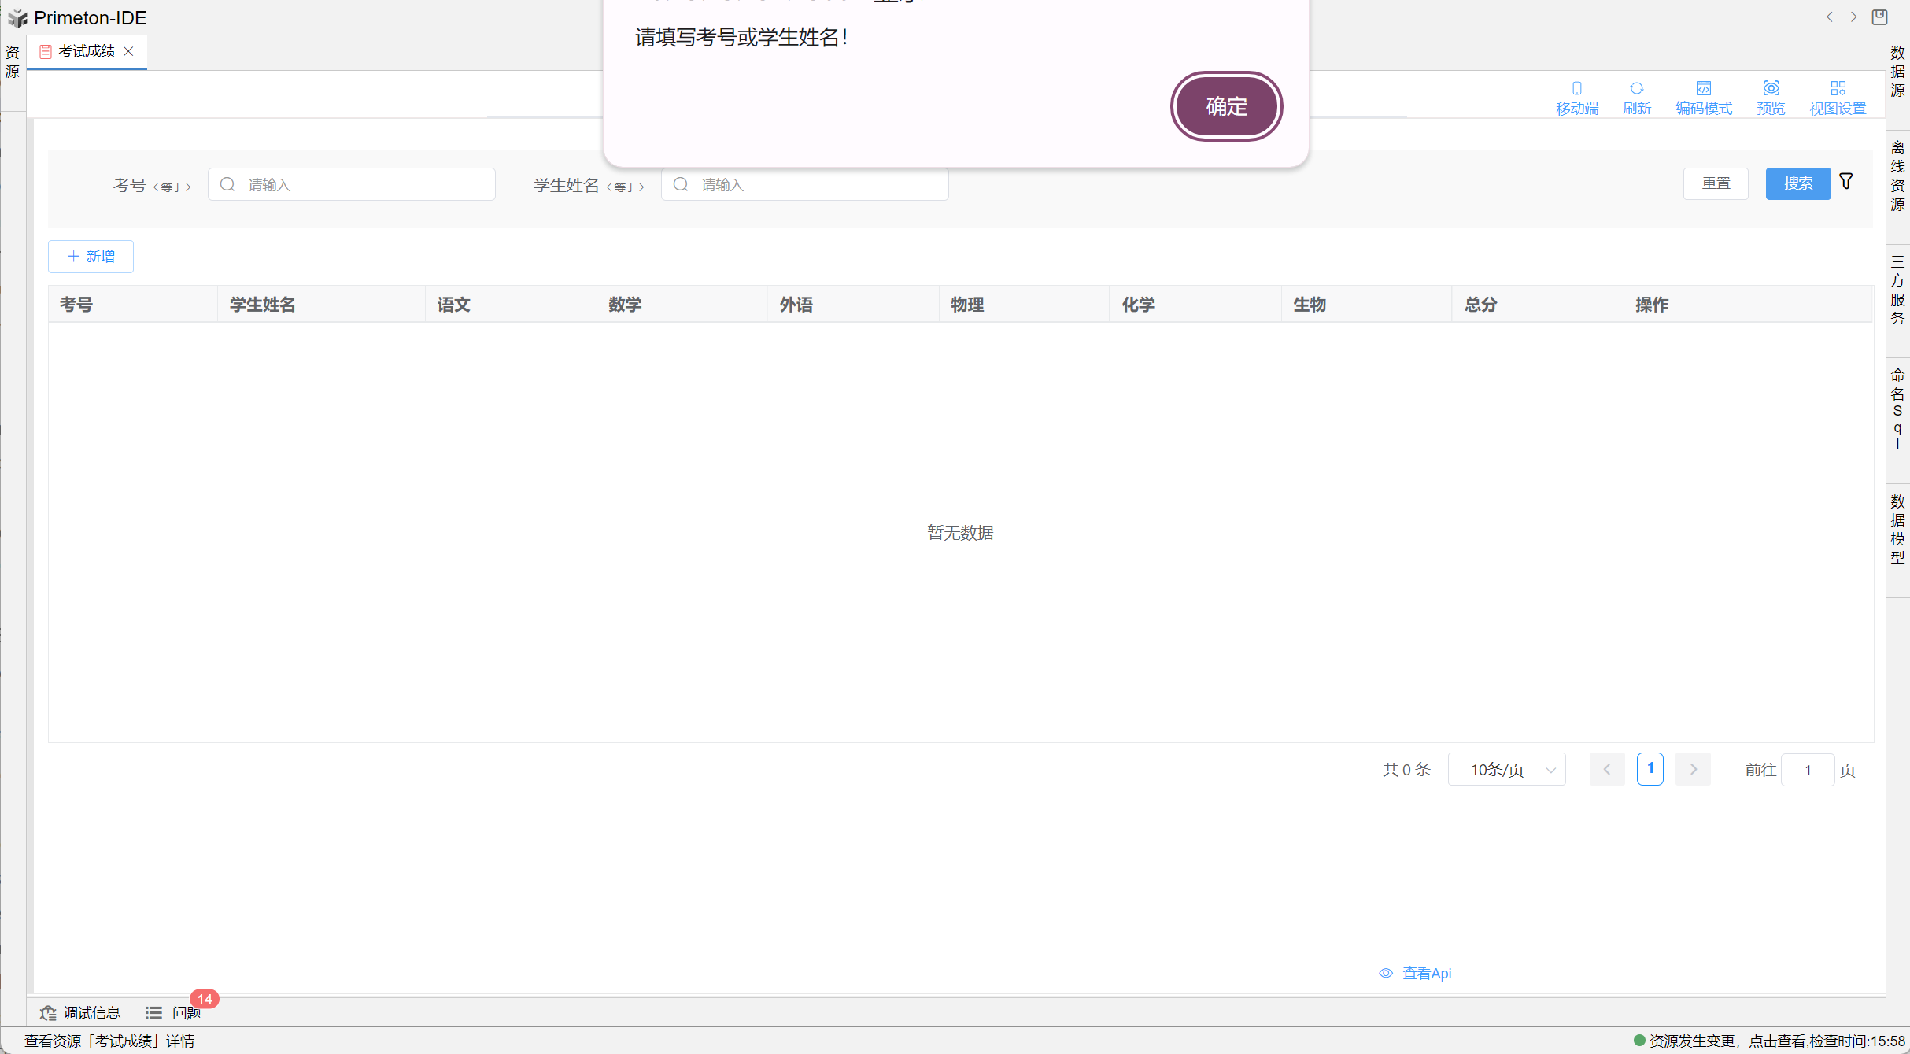Expand 学生姓名 等于 operator selector

pyautogui.click(x=626, y=187)
